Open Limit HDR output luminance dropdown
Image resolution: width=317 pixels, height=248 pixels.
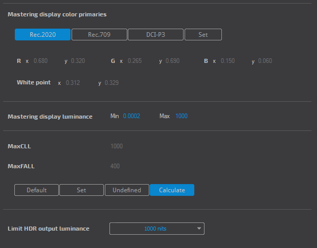(x=157, y=229)
